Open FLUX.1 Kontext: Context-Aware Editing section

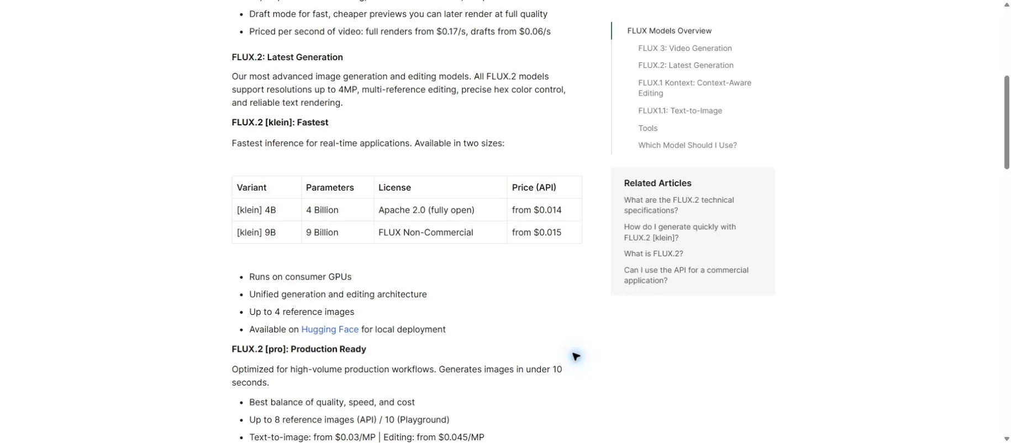[694, 88]
